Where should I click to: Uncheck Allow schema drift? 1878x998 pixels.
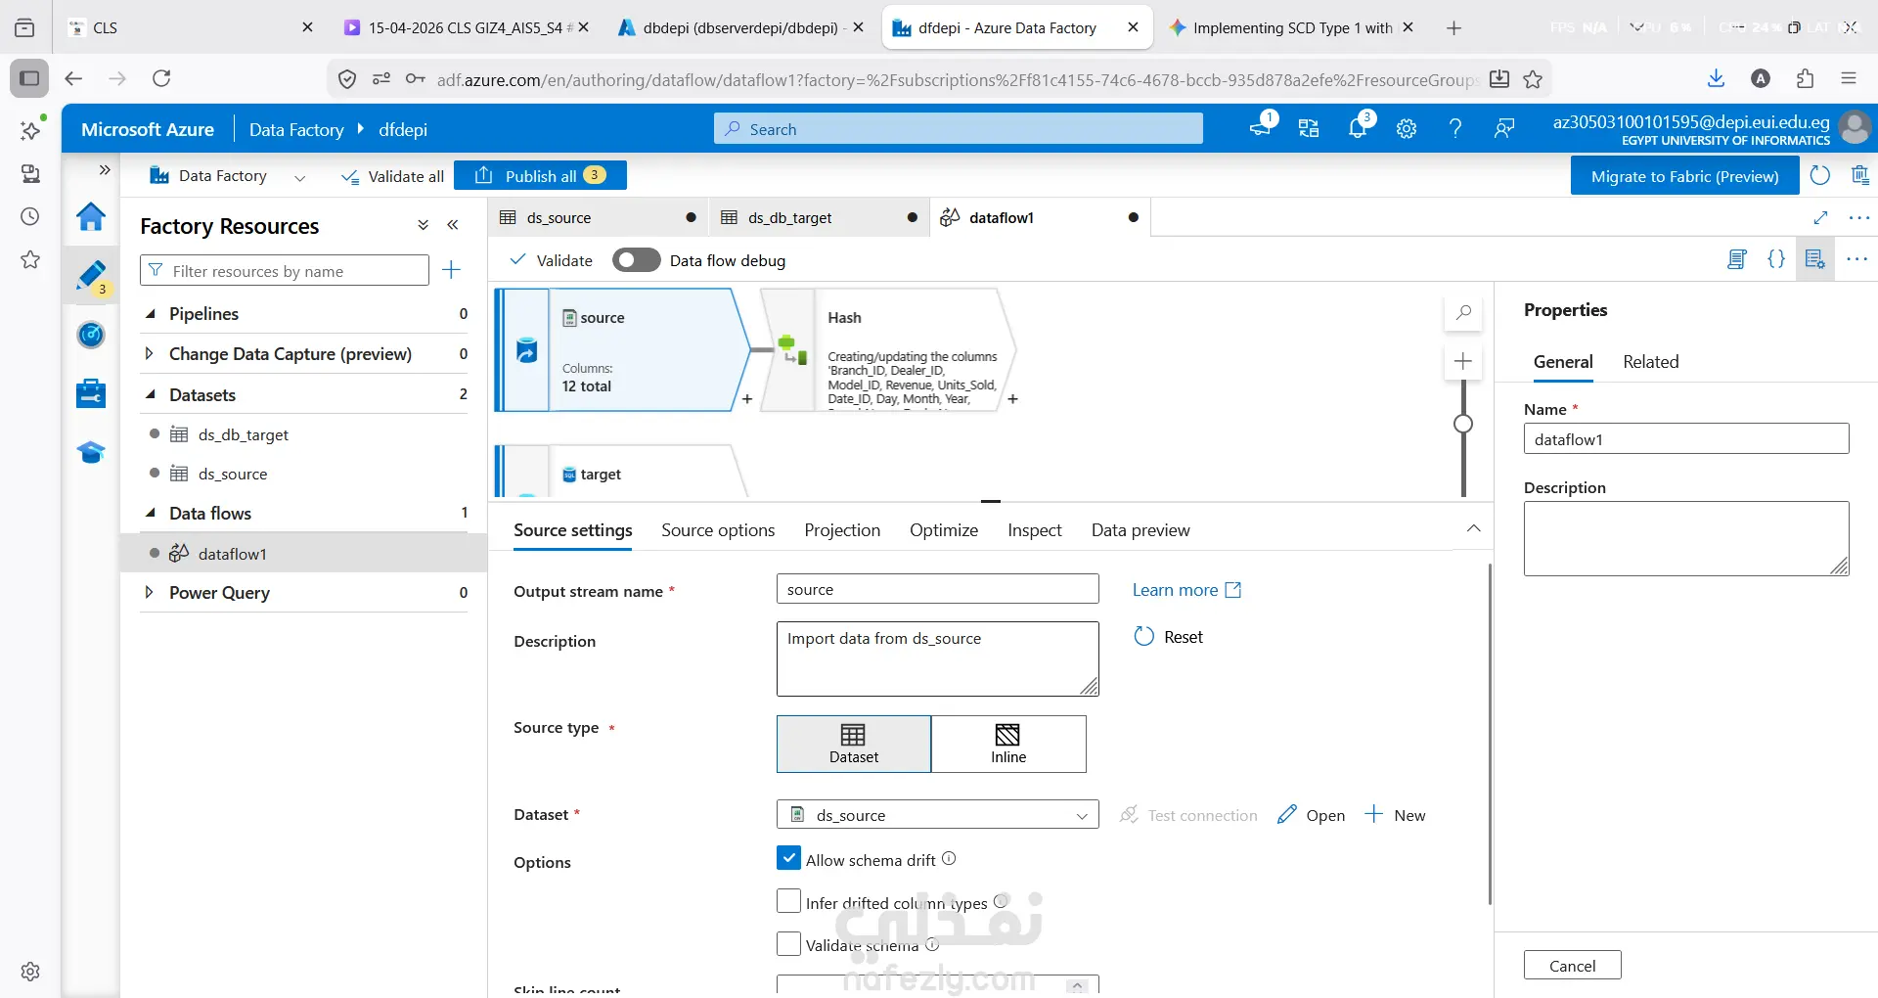788,858
